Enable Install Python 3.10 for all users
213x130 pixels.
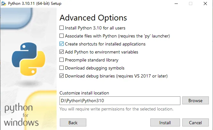[x=62, y=28]
